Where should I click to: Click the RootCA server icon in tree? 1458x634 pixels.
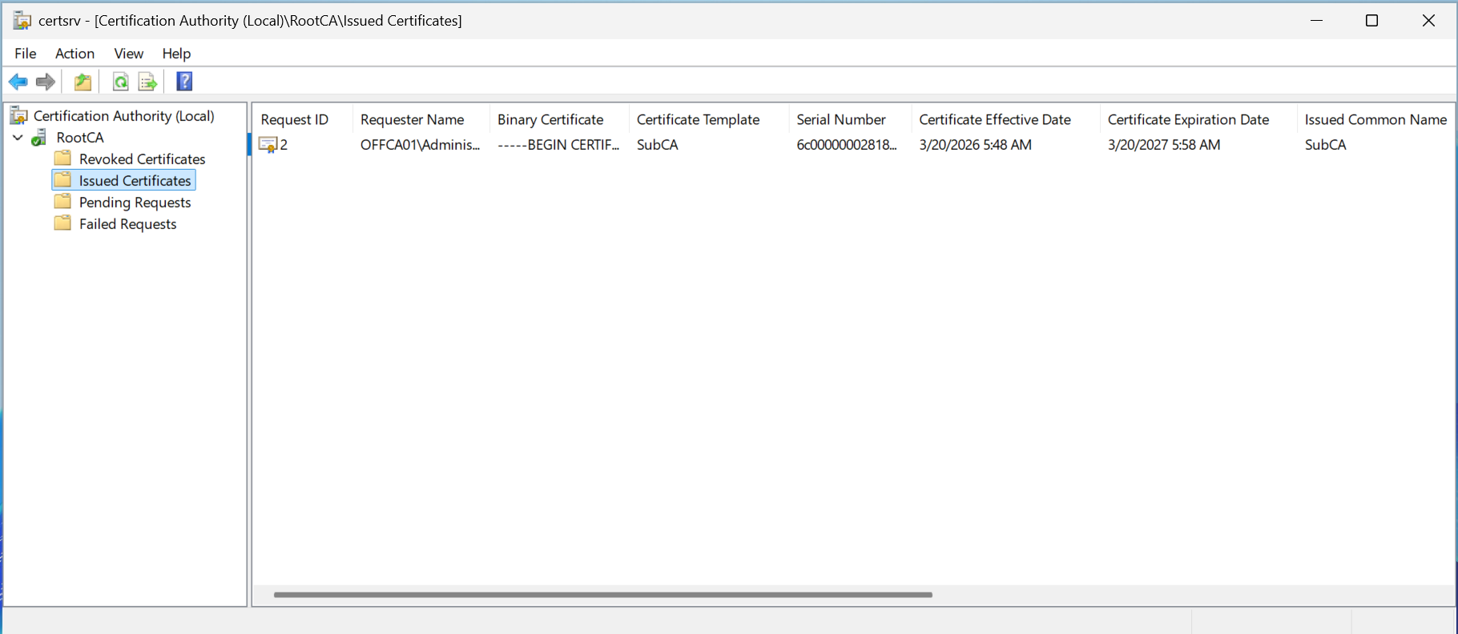coord(38,138)
